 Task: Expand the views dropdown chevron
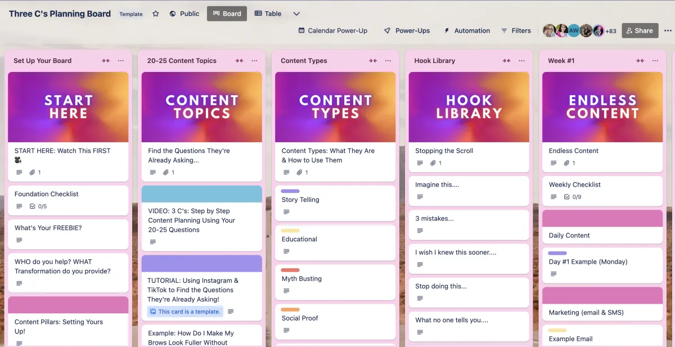click(x=296, y=14)
